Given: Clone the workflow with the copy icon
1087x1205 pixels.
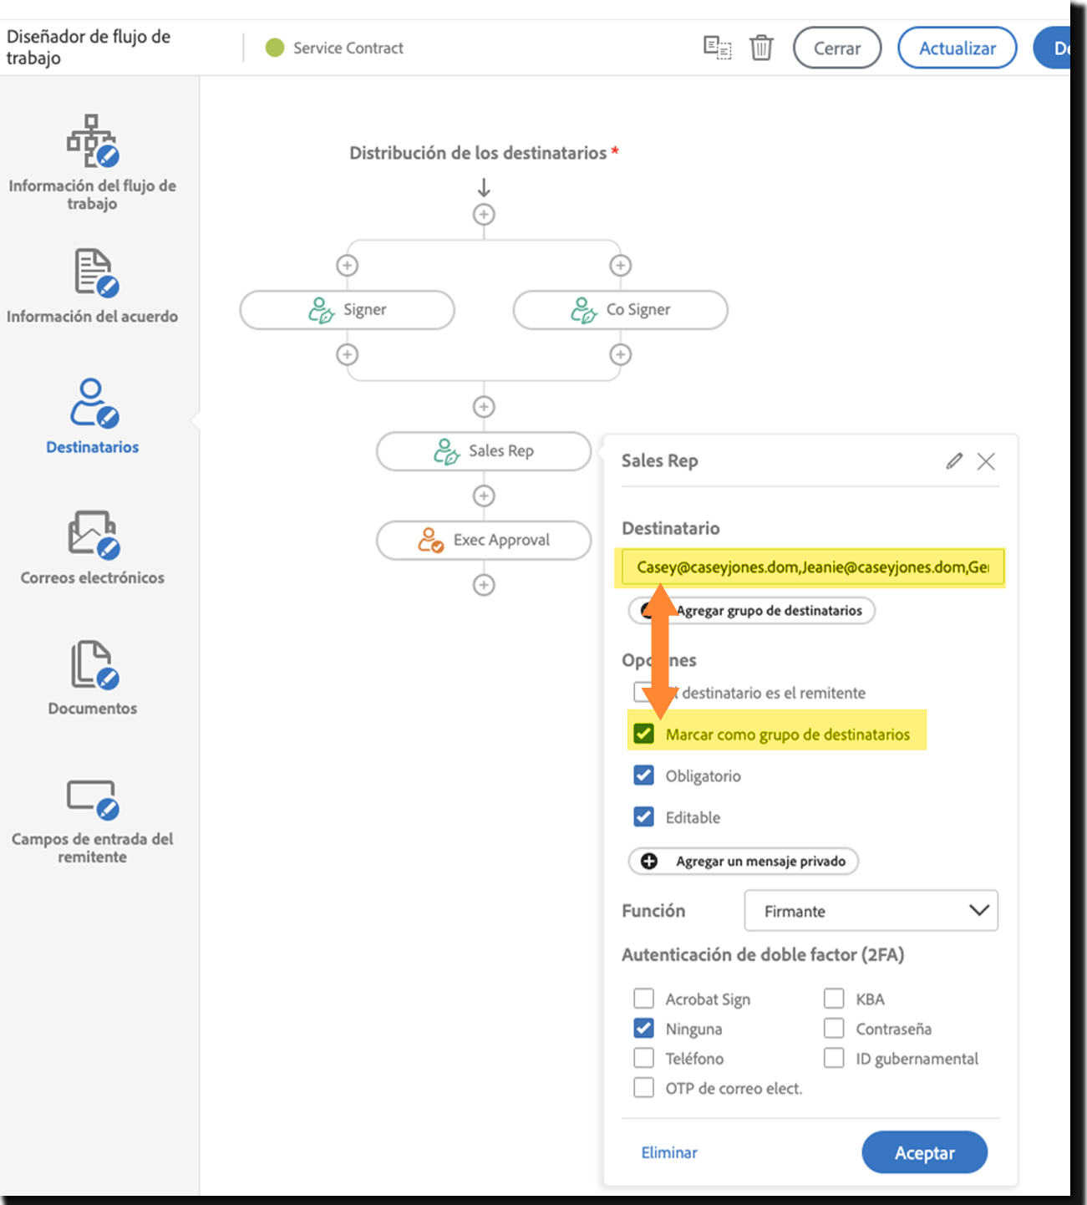Looking at the screenshot, I should (717, 48).
